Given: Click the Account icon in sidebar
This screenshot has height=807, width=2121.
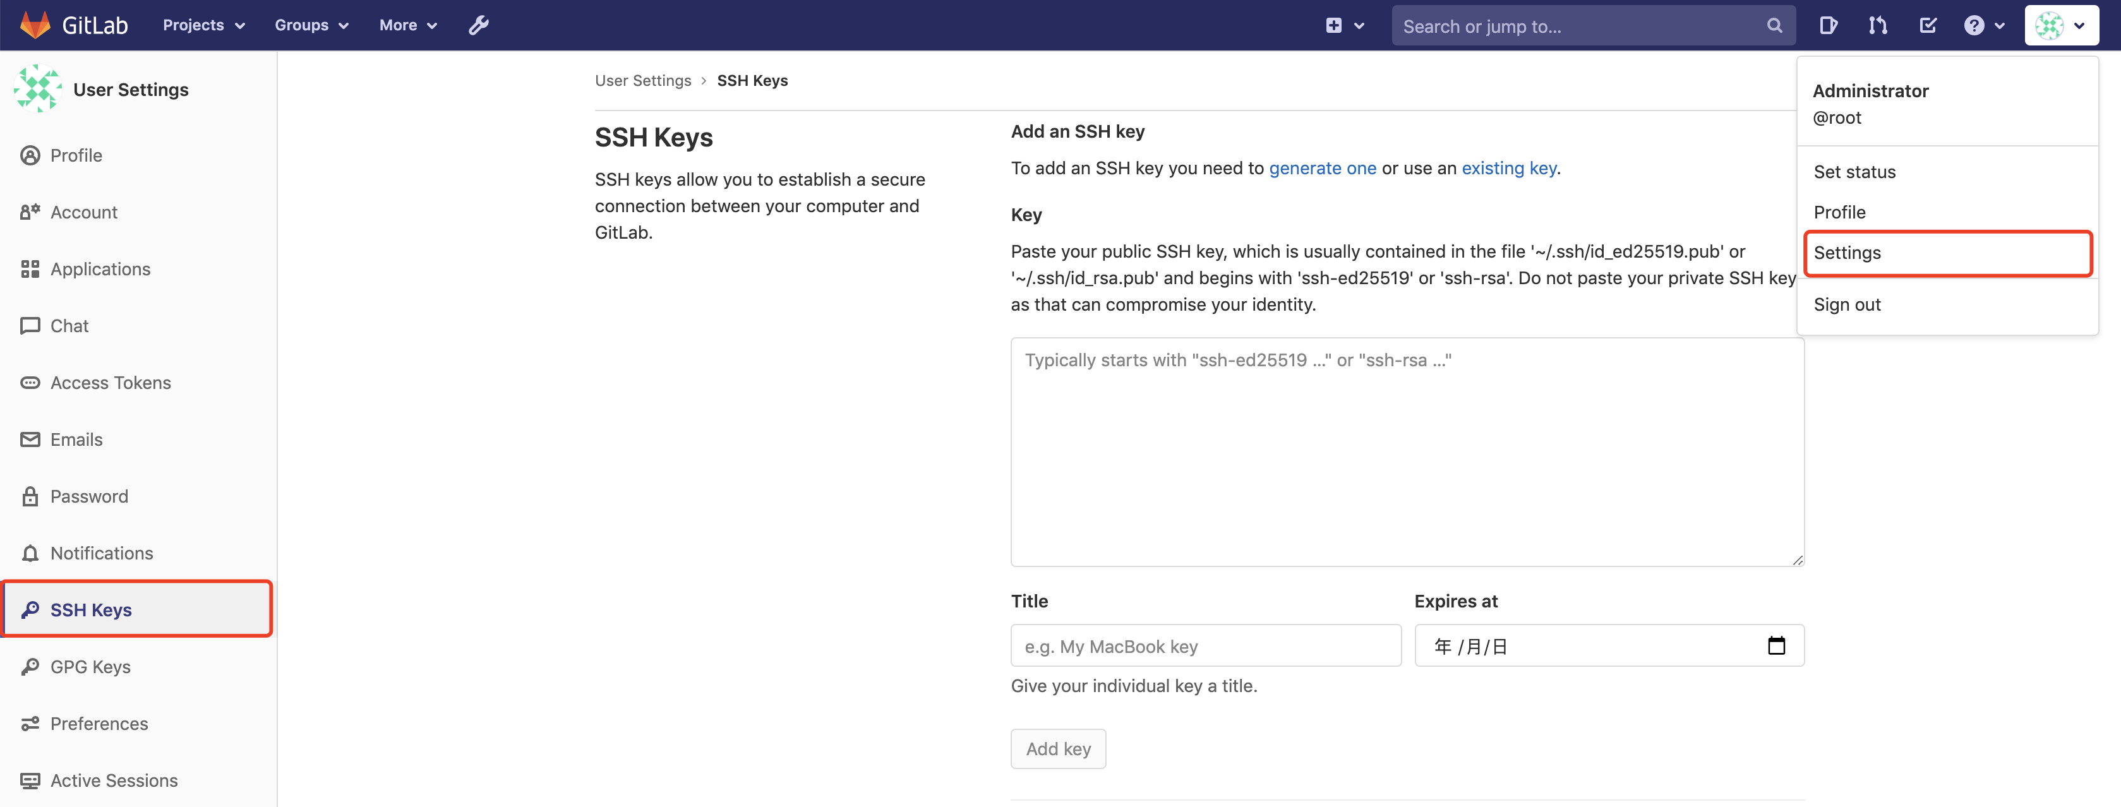Looking at the screenshot, I should click(x=30, y=212).
